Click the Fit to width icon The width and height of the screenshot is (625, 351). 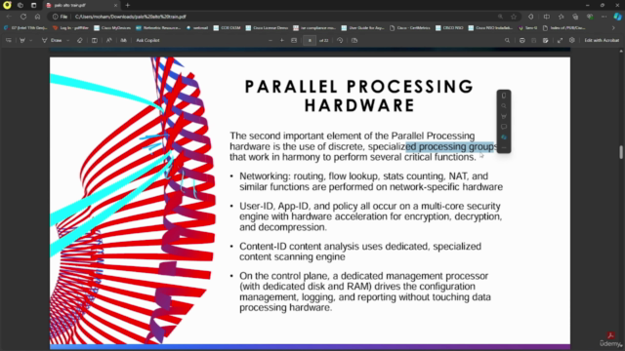tap(294, 40)
